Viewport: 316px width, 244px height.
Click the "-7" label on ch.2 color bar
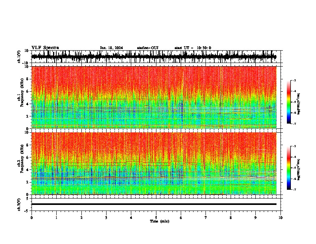coord(294,190)
